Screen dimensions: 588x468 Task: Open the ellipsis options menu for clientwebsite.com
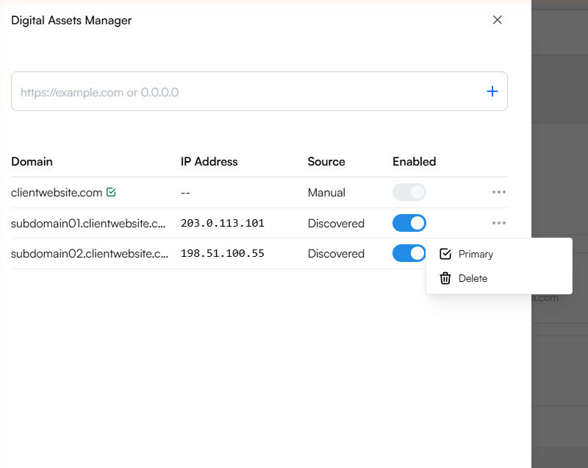[499, 192]
